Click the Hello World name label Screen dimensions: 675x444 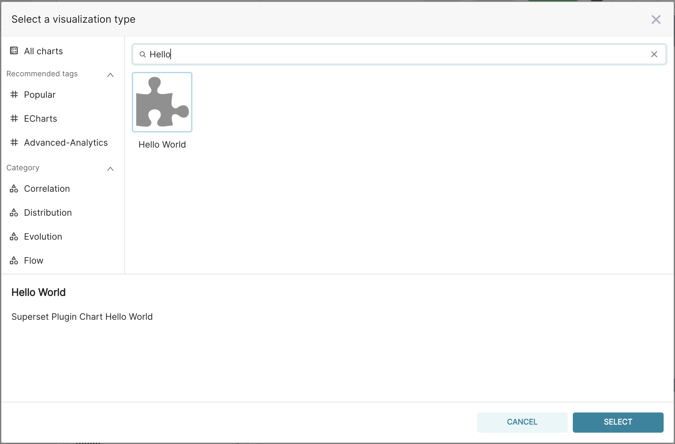[x=162, y=144]
